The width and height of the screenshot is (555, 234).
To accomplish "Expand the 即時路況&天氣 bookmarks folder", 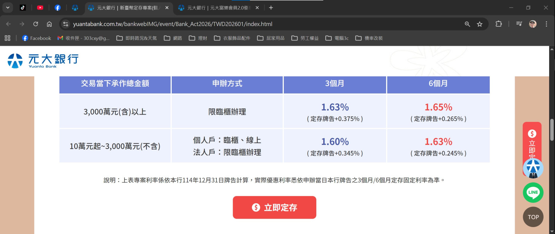I will coord(137,38).
